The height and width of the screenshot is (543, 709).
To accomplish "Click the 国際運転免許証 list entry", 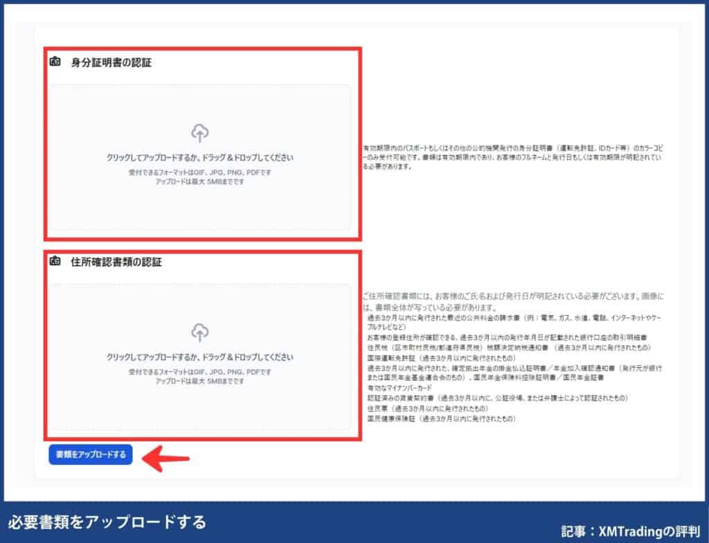I will 441,358.
